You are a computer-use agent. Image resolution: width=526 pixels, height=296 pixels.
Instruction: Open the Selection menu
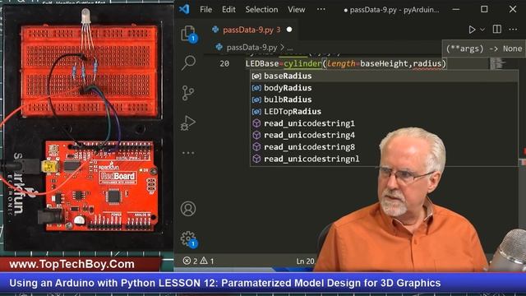coord(261,9)
